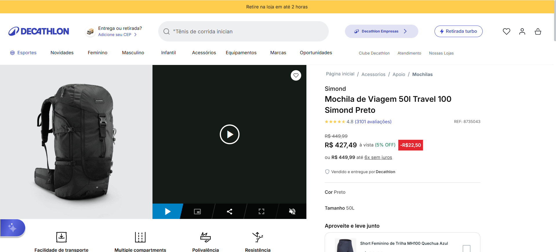Open the Feminino menu
556x252 pixels.
tap(97, 53)
